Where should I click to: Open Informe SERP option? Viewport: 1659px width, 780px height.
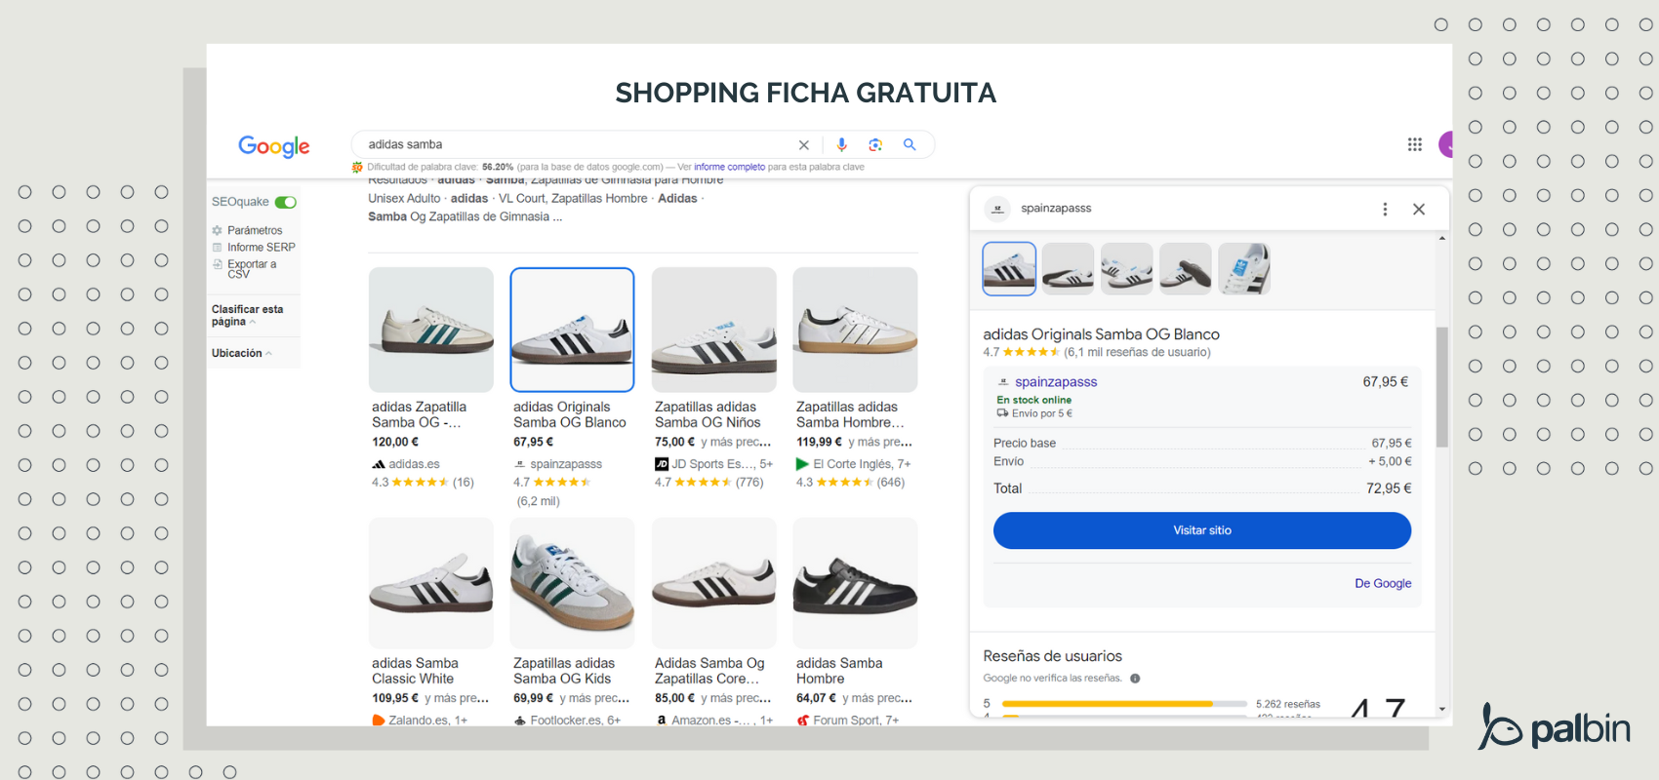point(262,248)
